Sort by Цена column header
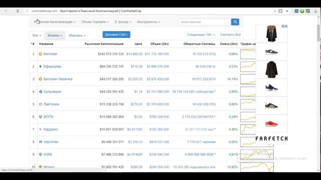 point(138,44)
